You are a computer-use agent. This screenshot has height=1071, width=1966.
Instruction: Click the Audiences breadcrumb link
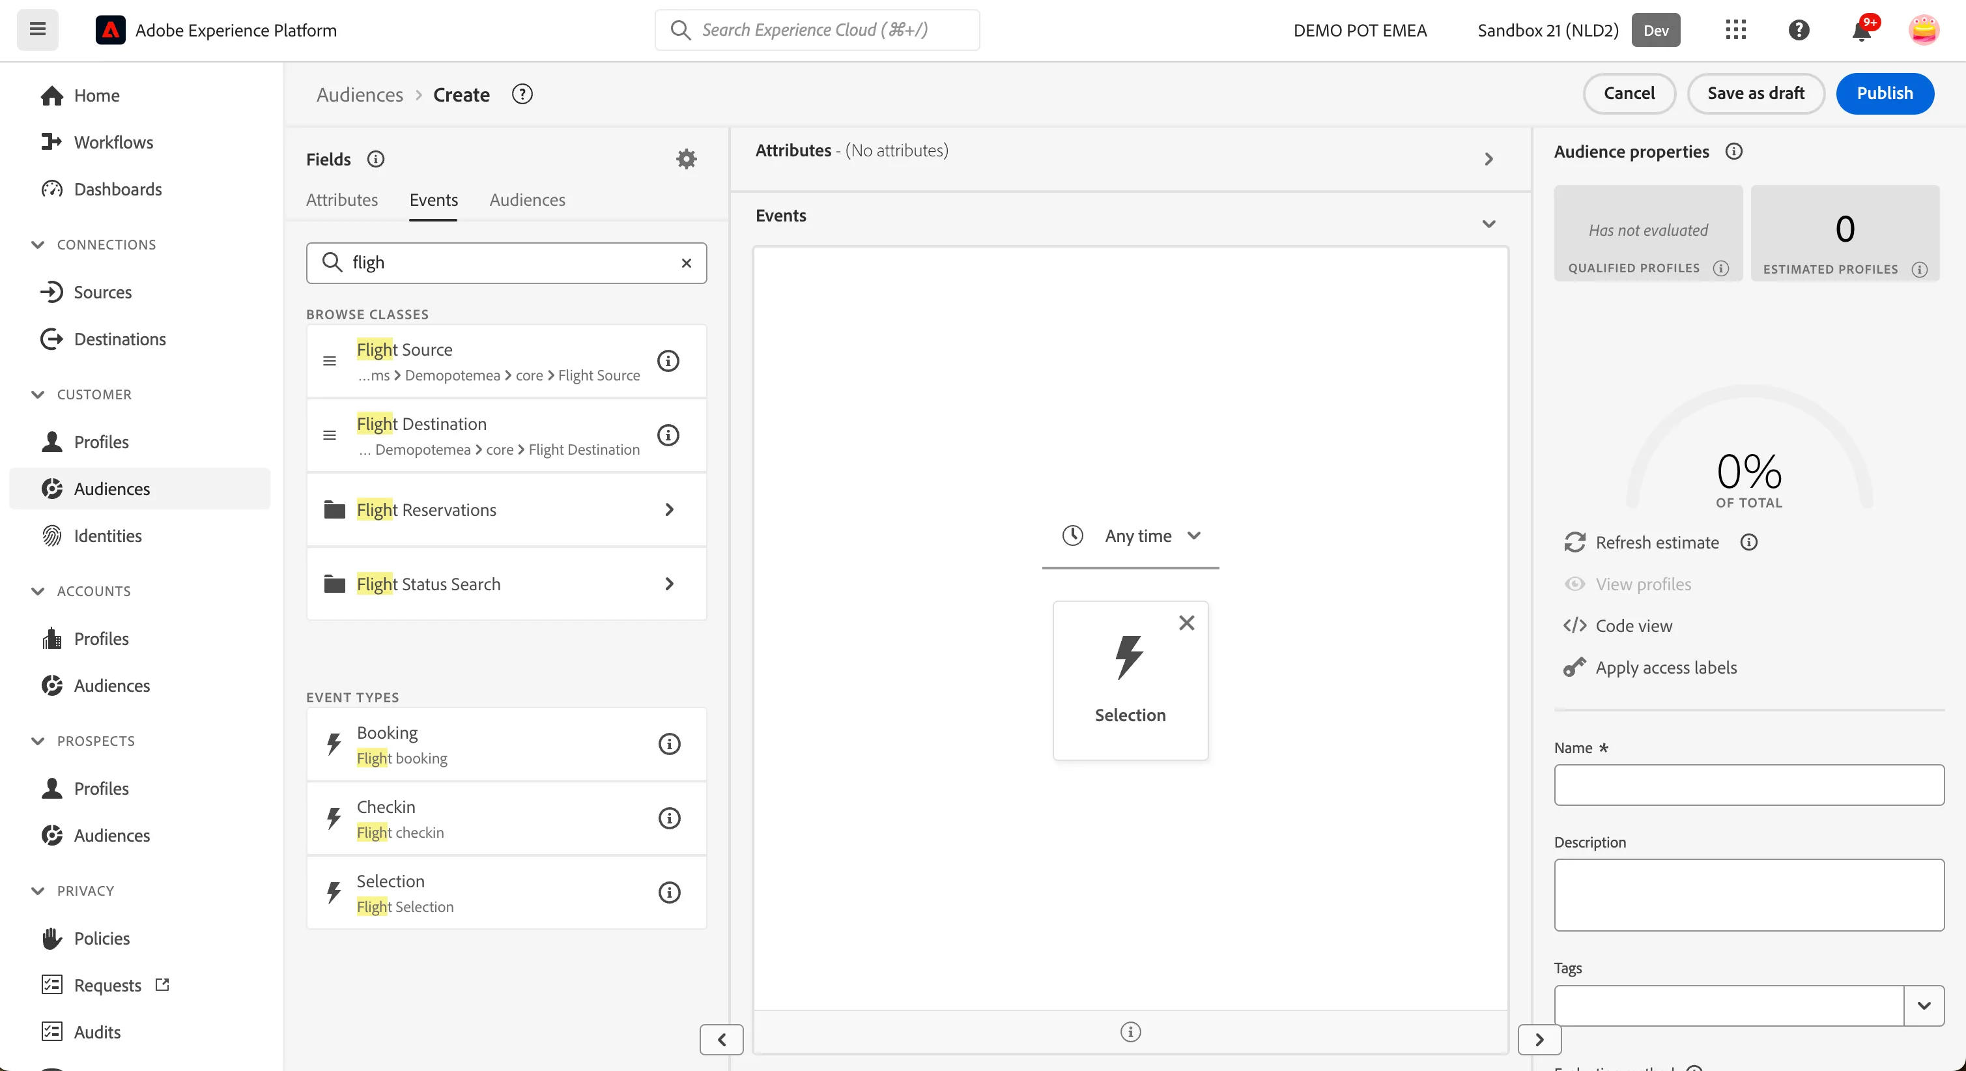point(360,94)
